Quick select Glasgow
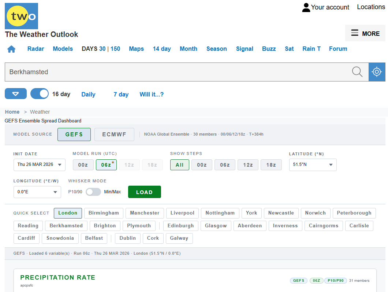The height and width of the screenshot is (292, 388). pos(216,226)
